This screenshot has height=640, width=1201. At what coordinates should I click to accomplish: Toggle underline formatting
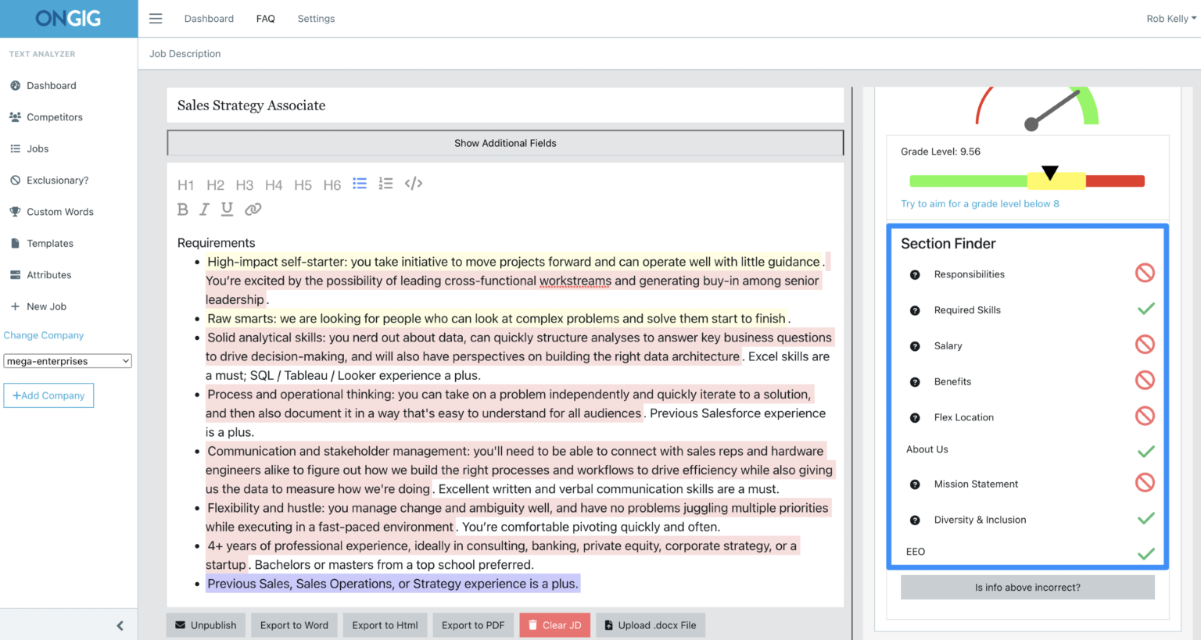[226, 209]
